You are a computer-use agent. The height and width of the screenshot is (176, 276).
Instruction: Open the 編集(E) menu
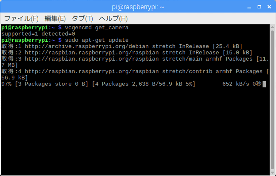coord(55,19)
